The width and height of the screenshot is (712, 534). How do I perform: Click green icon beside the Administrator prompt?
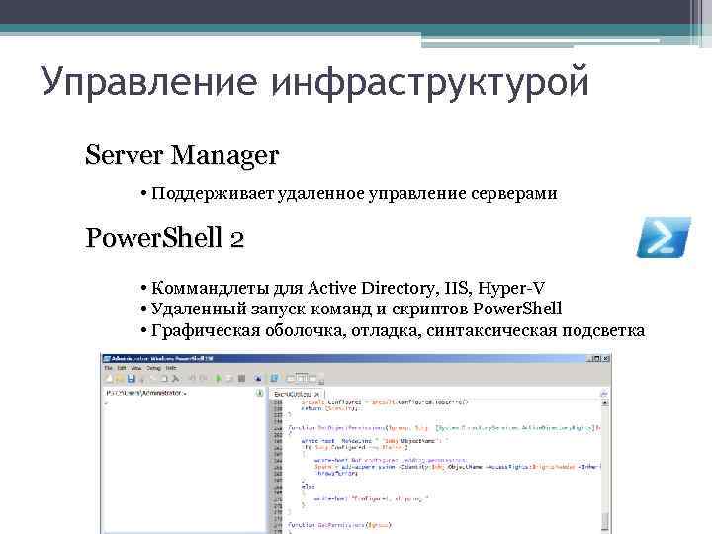(260, 393)
